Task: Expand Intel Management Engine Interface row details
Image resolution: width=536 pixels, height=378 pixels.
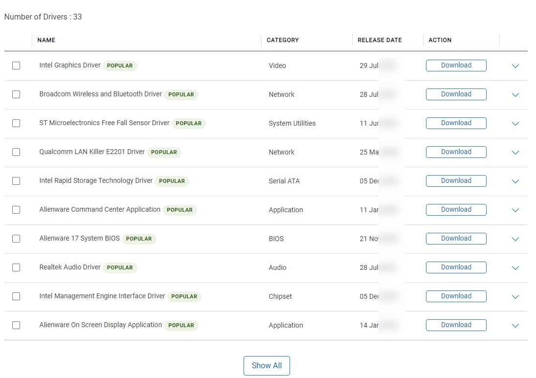Action: click(515, 297)
